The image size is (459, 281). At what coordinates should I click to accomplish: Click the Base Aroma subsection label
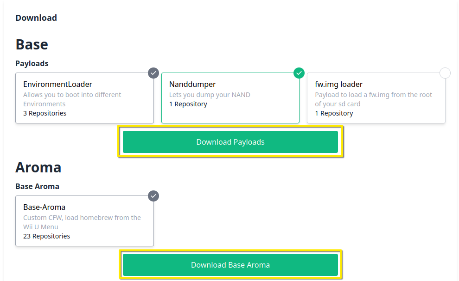coord(37,186)
